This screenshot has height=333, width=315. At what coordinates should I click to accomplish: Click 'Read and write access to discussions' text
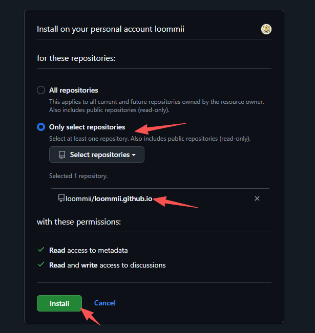coord(107,265)
